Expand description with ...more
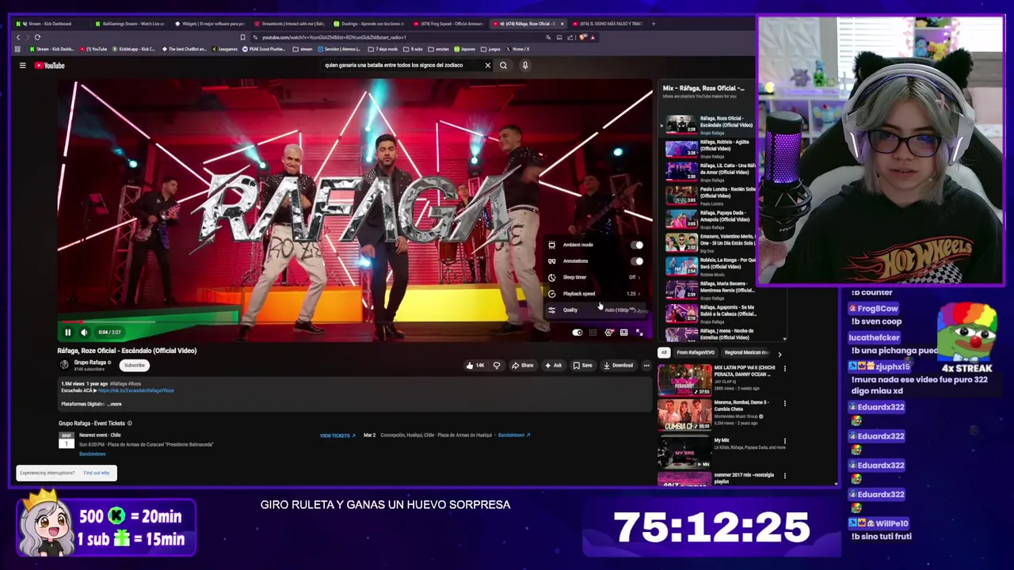1014x570 pixels. pyautogui.click(x=113, y=404)
